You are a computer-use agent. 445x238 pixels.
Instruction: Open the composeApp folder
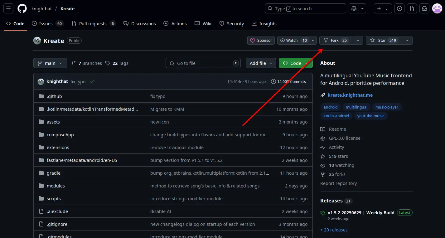point(60,135)
